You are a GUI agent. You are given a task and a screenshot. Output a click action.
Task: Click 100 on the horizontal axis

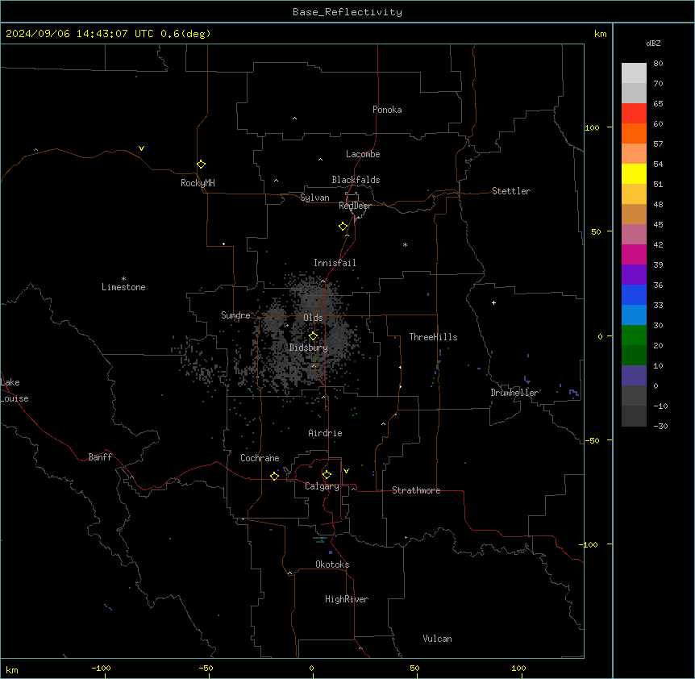(518, 668)
